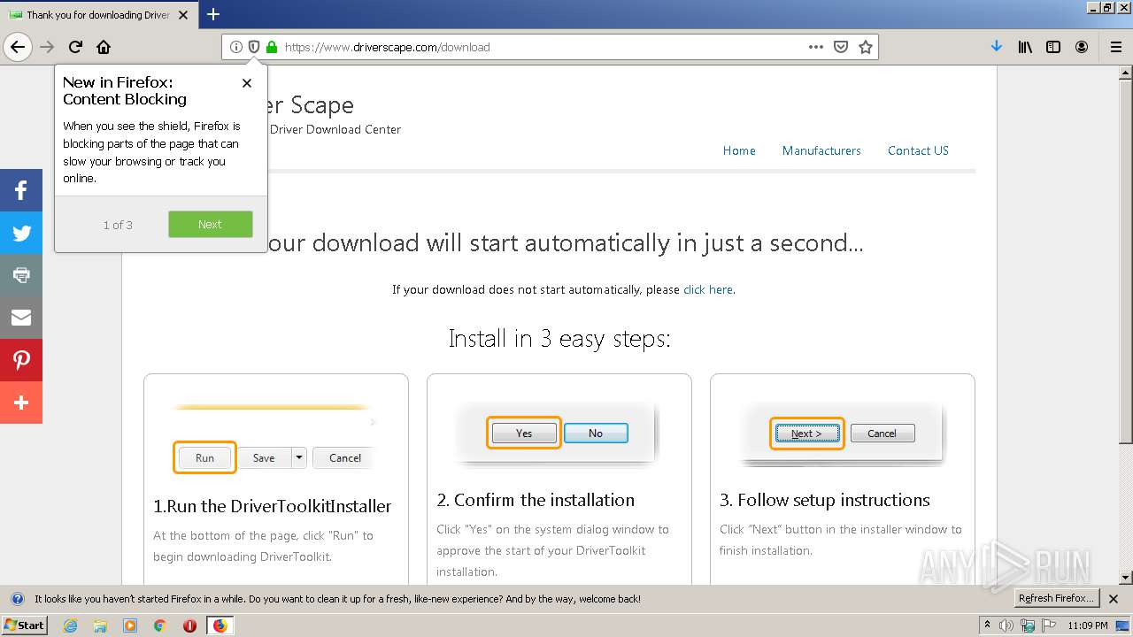Viewport: 1133px width, 637px height.
Task: Click the green secure connection padlock
Action: click(272, 47)
